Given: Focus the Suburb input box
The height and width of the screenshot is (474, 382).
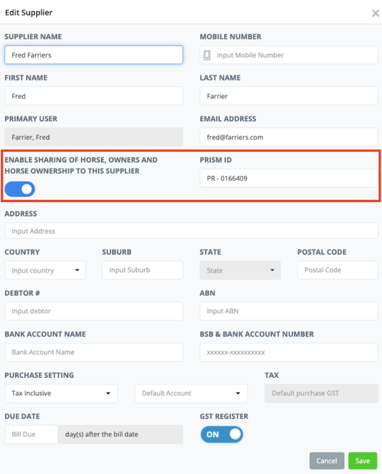Looking at the screenshot, I should coord(142,270).
